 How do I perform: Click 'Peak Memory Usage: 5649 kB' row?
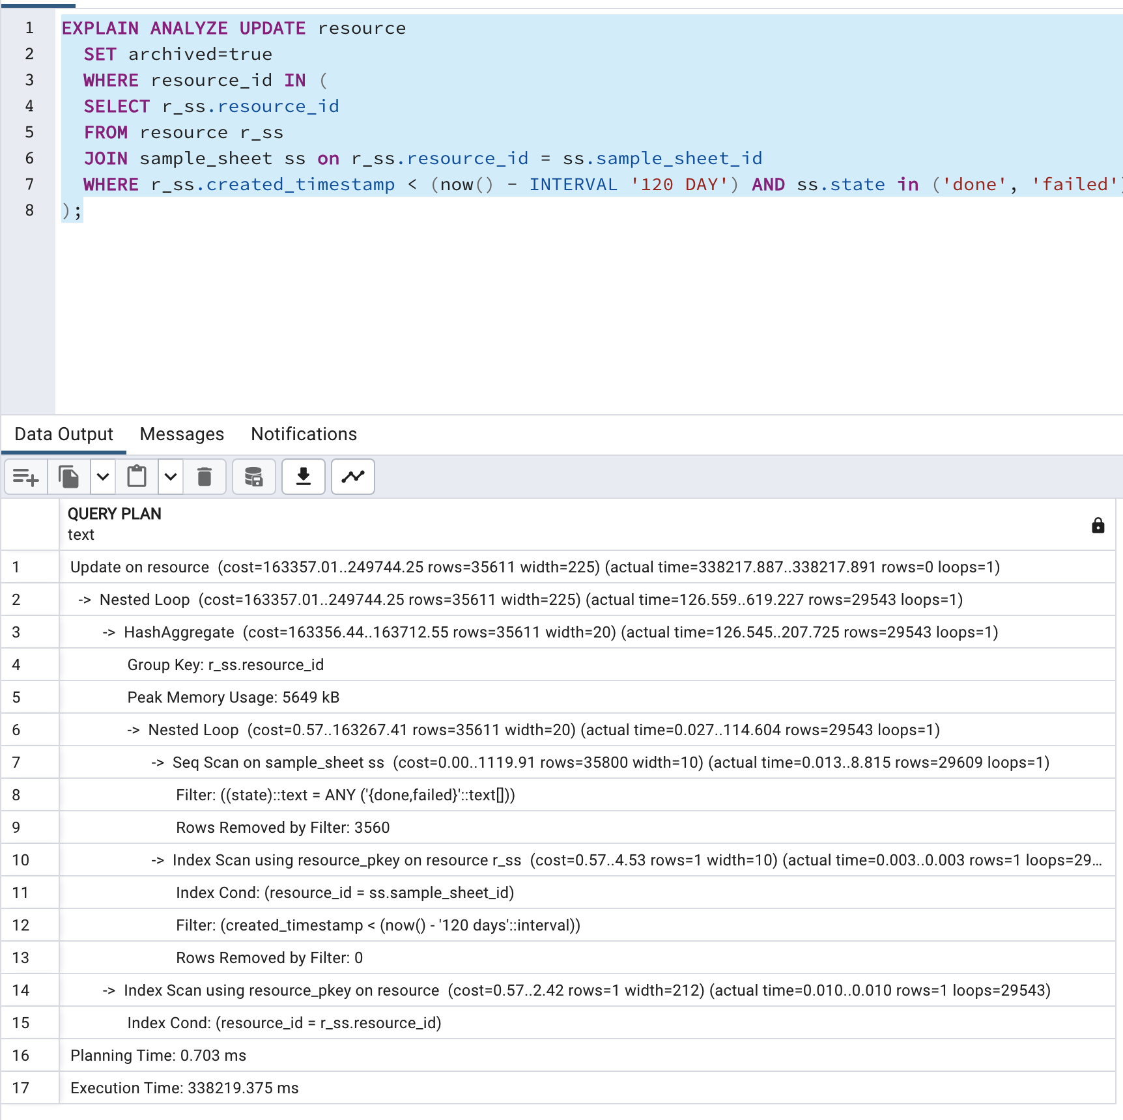pyautogui.click(x=587, y=697)
